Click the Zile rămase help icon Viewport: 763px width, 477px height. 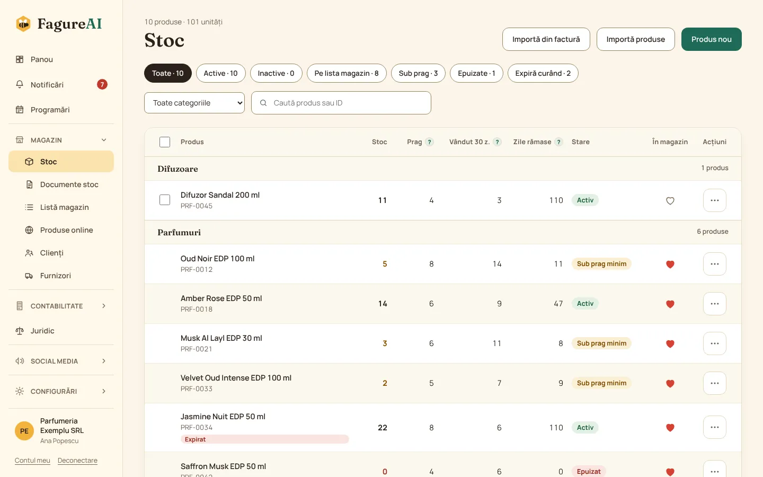coord(558,142)
